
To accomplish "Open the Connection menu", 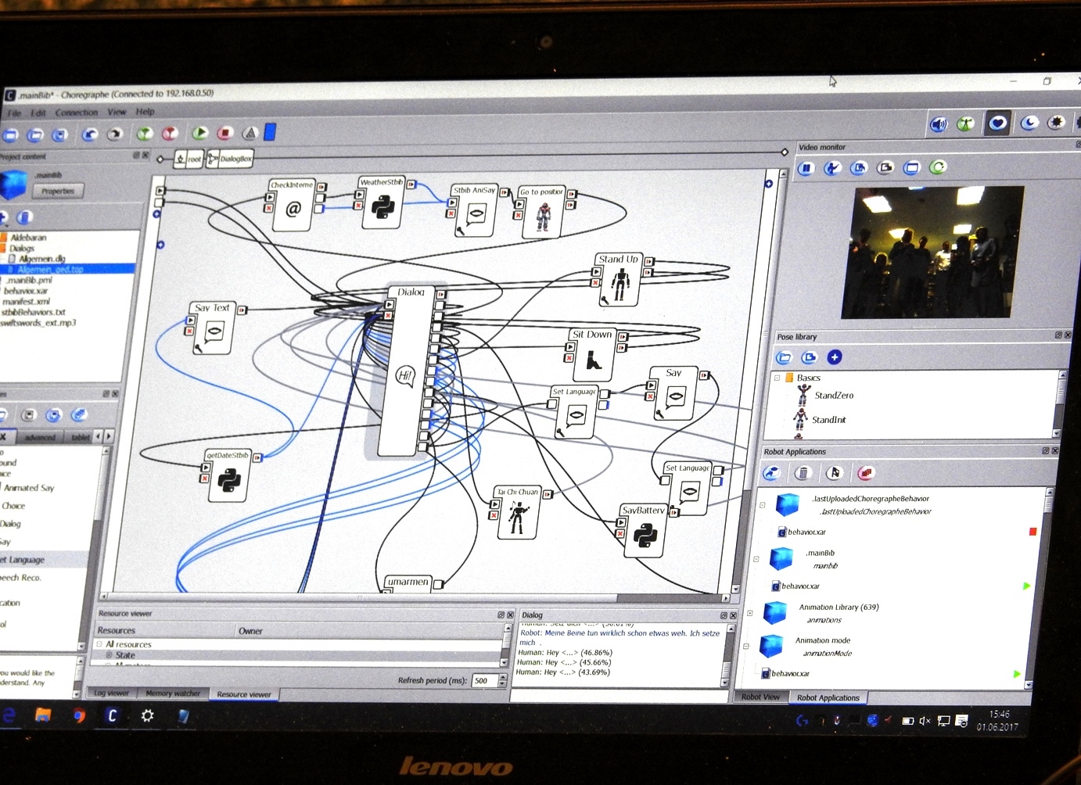I will (x=77, y=113).
